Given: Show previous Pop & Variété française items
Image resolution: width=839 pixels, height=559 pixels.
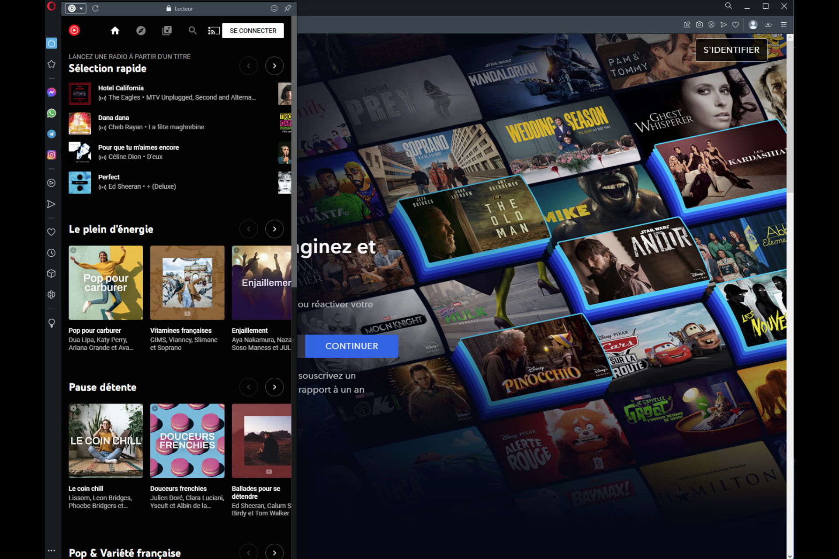Looking at the screenshot, I should [249, 552].
